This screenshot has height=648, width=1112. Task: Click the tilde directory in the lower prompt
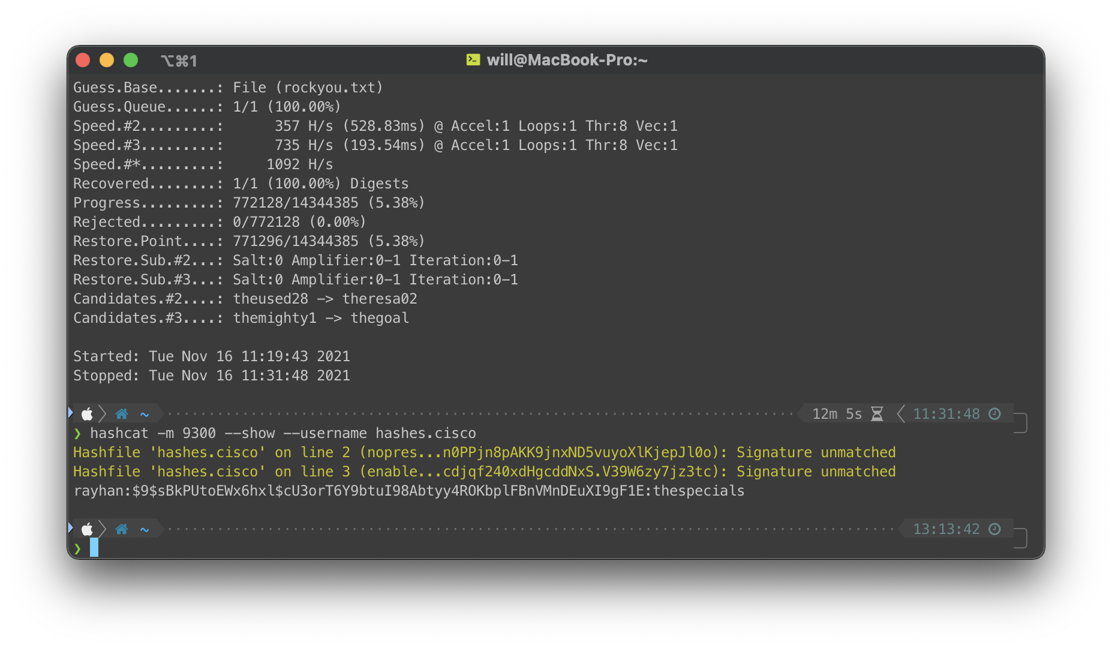pyautogui.click(x=145, y=529)
